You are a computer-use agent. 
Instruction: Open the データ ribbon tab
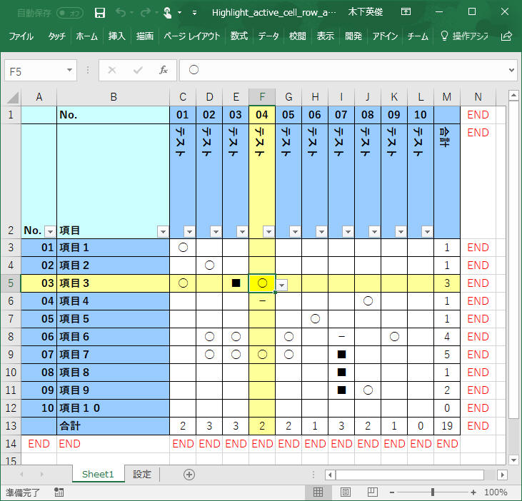[268, 36]
